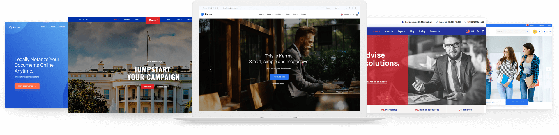559x135 pixels.
Task: Open Tumblr icon in laptop top bar
Action: tap(350, 8)
